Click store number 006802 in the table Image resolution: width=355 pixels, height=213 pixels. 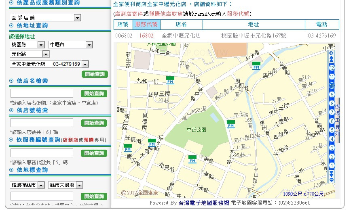pos(124,35)
